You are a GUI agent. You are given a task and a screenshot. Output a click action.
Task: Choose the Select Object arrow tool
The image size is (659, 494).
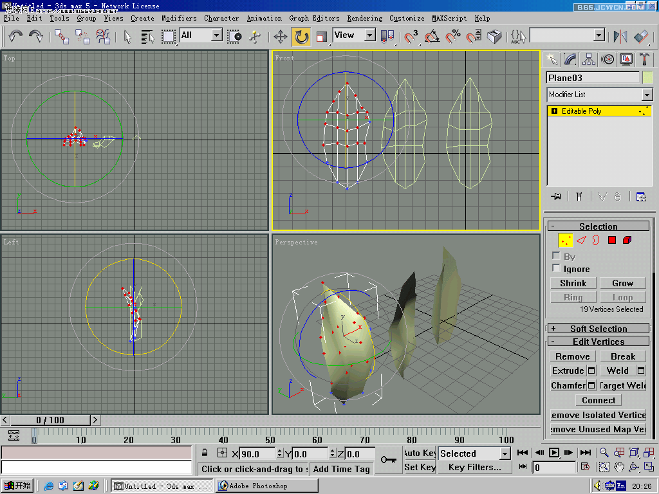click(128, 37)
